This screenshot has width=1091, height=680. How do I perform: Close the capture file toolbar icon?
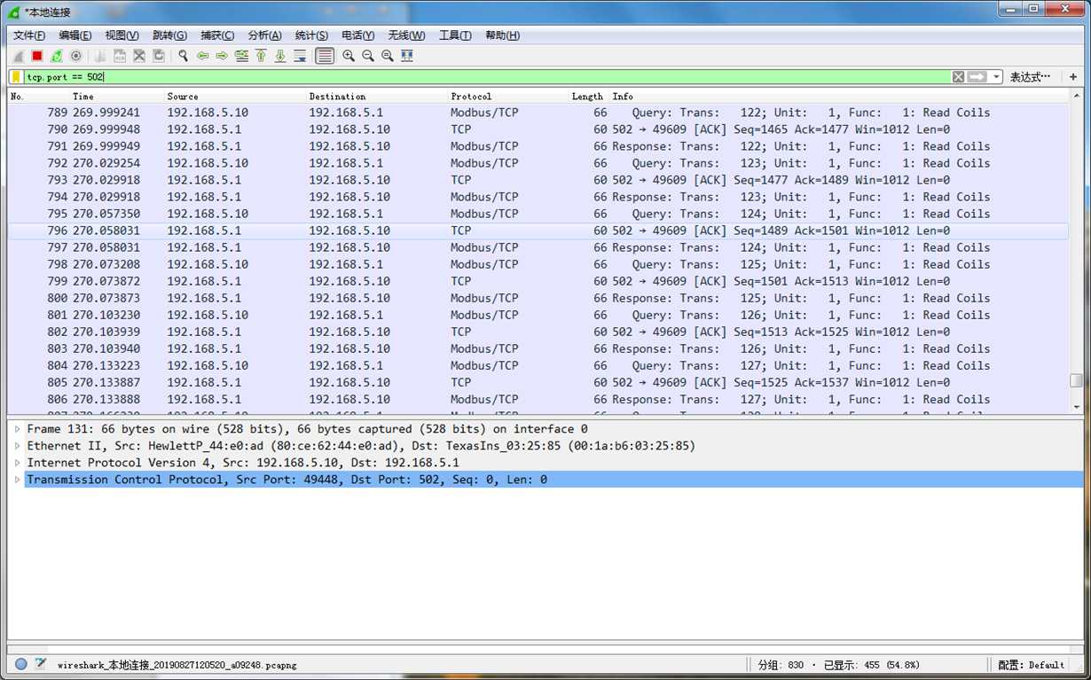[139, 56]
